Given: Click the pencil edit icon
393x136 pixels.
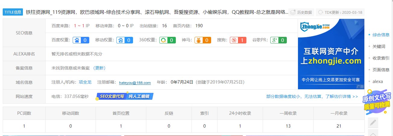Looking at the screenshot, I should (373, 123).
